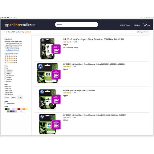Filter by one star & up rating
This screenshot has height=154, width=154.
coord(11,62)
